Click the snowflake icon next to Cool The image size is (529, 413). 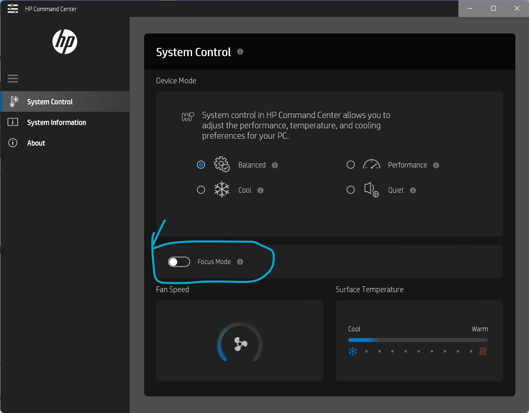pos(221,189)
